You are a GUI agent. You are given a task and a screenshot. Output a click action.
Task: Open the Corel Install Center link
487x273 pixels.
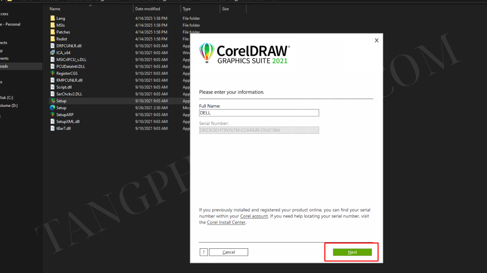click(226, 222)
